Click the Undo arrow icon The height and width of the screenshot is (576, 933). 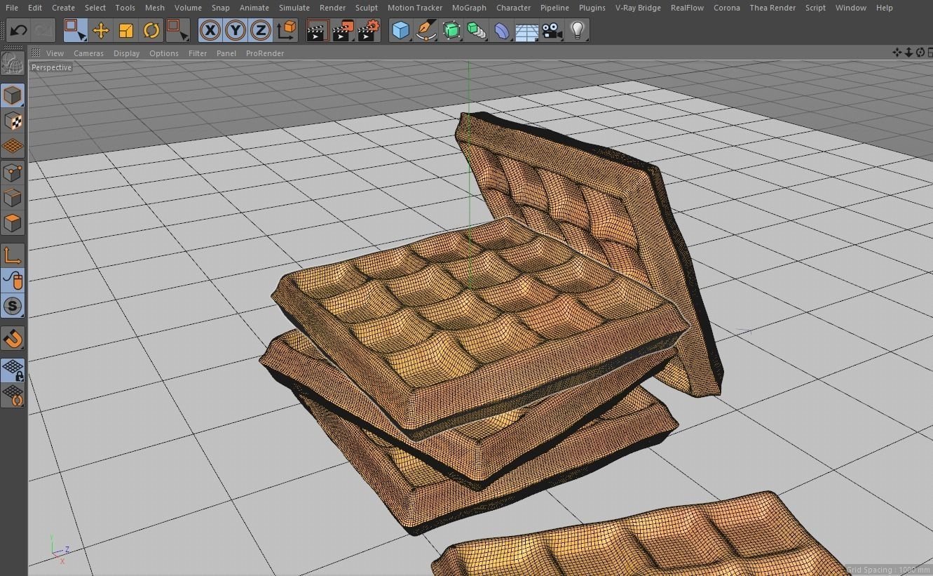click(x=19, y=30)
